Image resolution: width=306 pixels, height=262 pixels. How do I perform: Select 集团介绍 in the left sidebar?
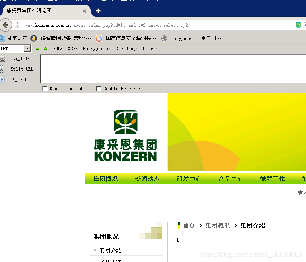point(110,250)
